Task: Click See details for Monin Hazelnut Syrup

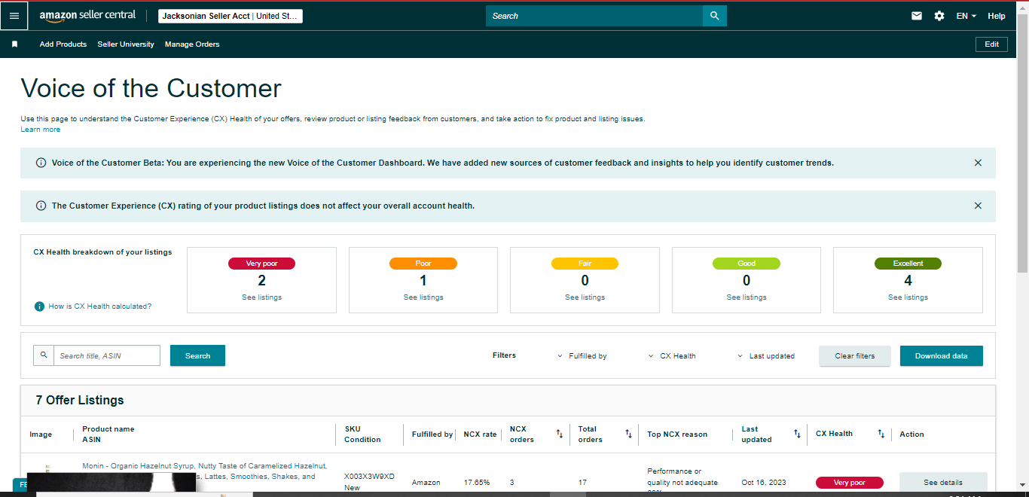Action: click(x=943, y=483)
